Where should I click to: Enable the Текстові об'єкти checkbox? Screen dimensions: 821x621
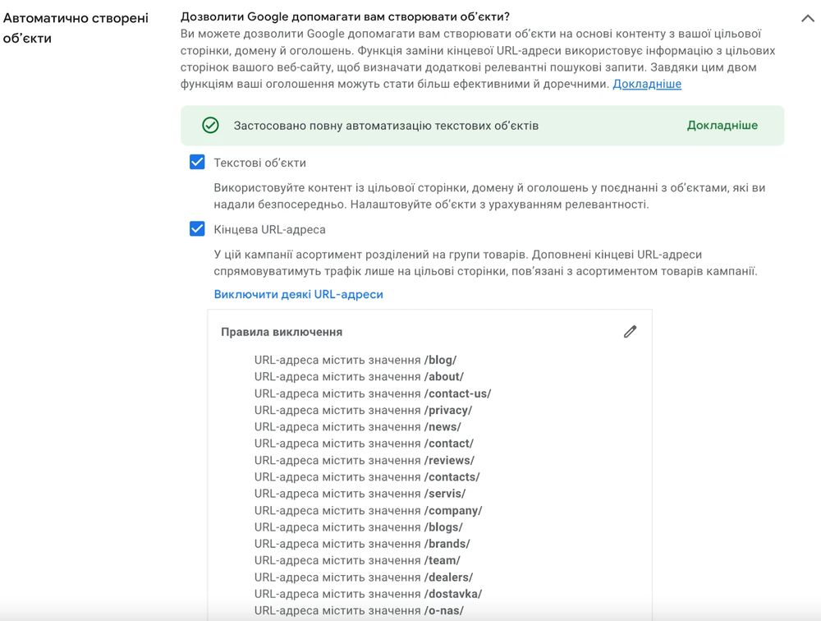(196, 162)
